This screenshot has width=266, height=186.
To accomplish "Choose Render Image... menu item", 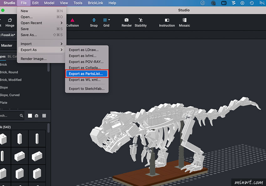I will (x=42, y=59).
